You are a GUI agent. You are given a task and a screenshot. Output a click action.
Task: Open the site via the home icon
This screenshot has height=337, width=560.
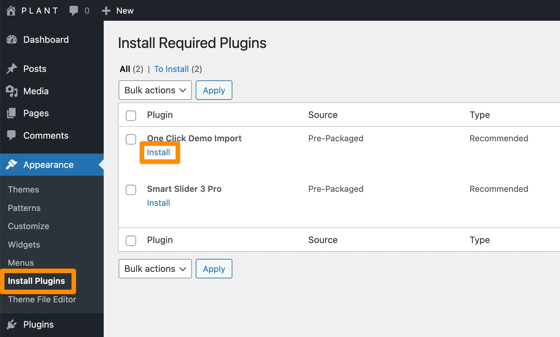pyautogui.click(x=11, y=10)
